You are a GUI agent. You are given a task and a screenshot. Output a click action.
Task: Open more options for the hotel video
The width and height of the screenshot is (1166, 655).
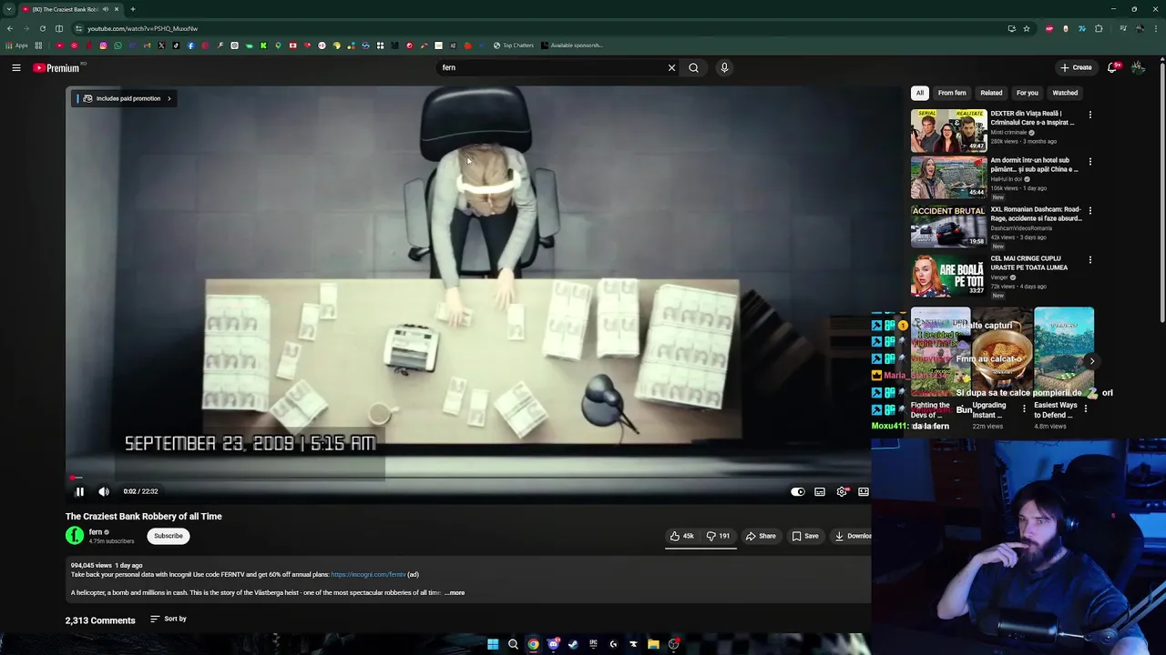click(x=1090, y=162)
